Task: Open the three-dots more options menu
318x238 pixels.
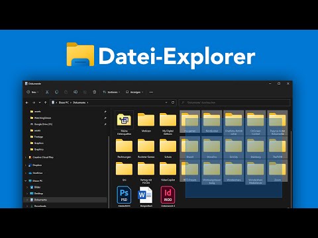Action: (151, 92)
